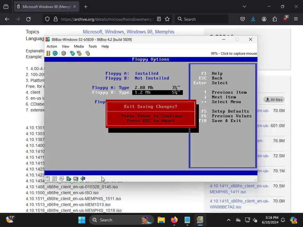The image size is (303, 227).
Task: Open the Firefox extensions puzzle icon
Action: pos(275,19)
